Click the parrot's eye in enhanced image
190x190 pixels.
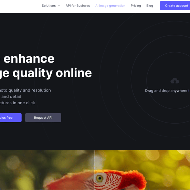click(x=100, y=178)
